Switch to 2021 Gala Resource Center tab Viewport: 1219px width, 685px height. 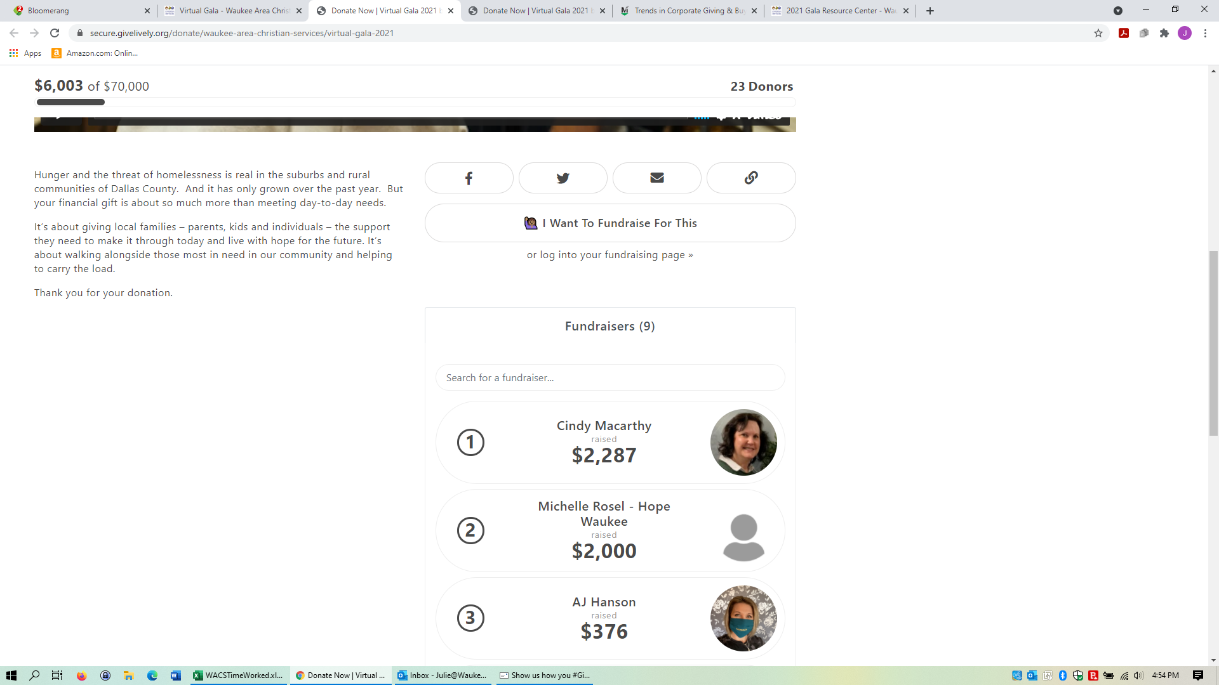click(x=839, y=11)
